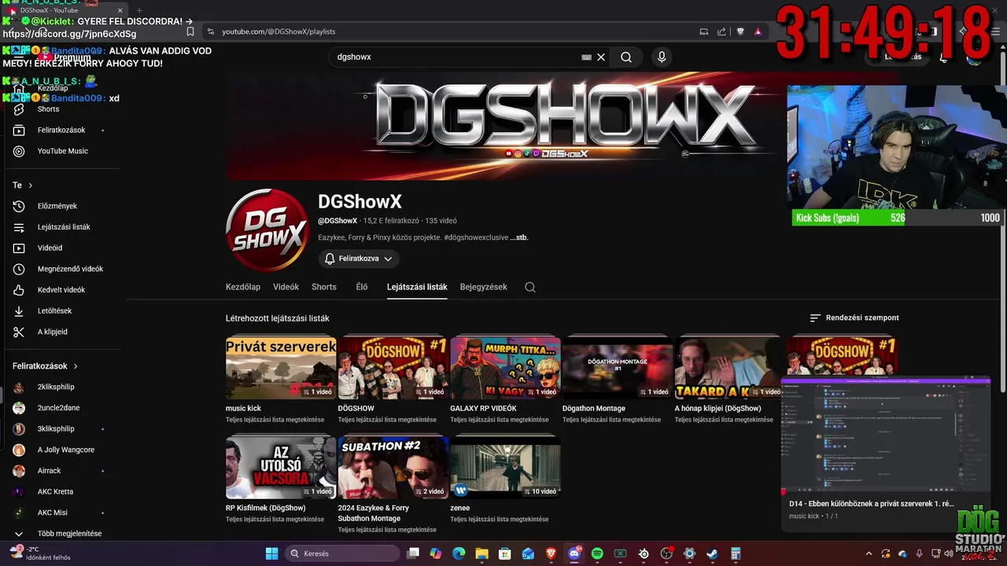Open Calculator from the taskbar

(736, 553)
